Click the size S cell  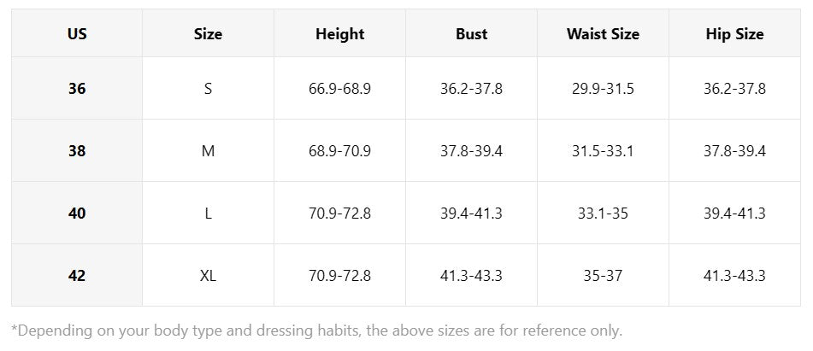[208, 89]
